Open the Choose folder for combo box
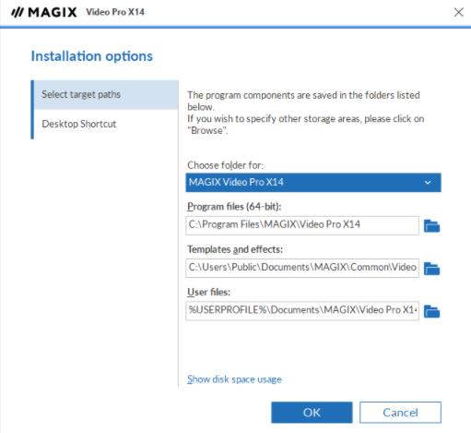 click(313, 183)
